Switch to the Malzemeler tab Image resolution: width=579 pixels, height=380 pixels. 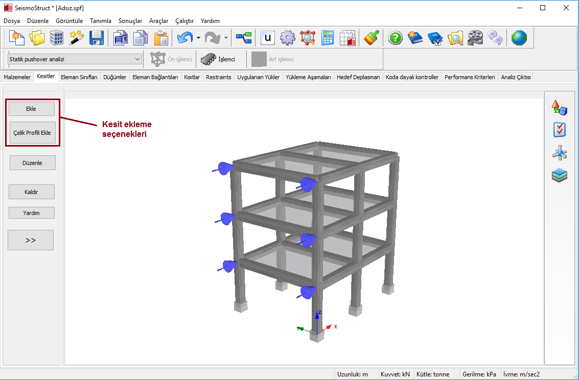pos(17,77)
